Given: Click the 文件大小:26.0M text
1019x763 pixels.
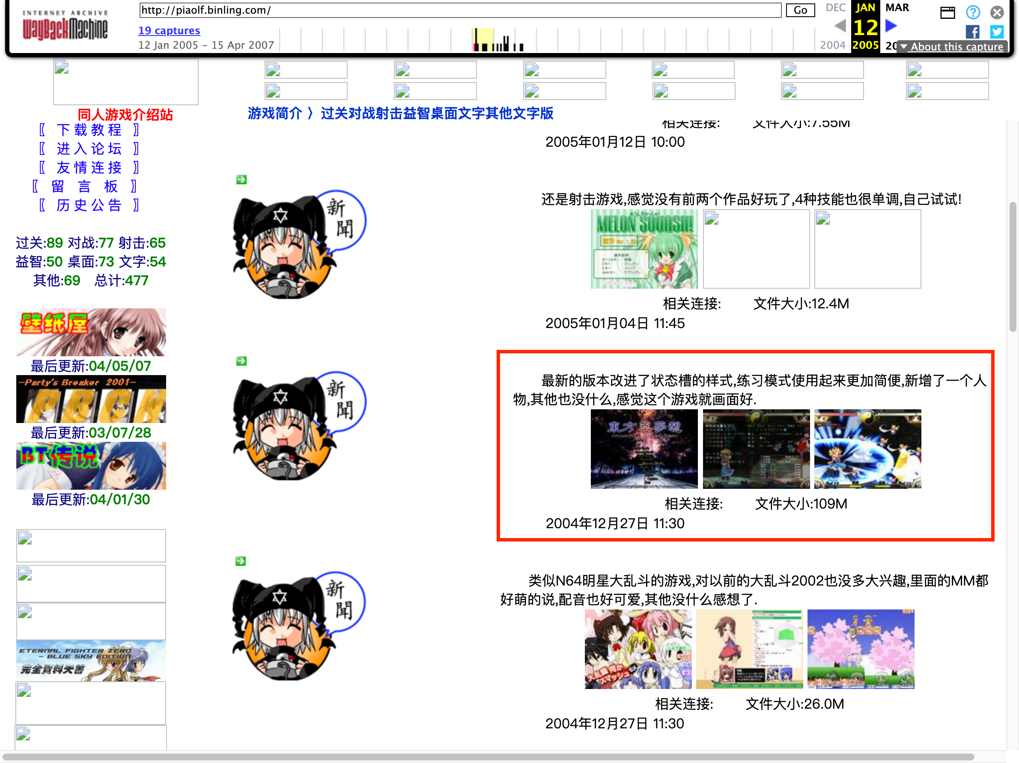Looking at the screenshot, I should (795, 704).
